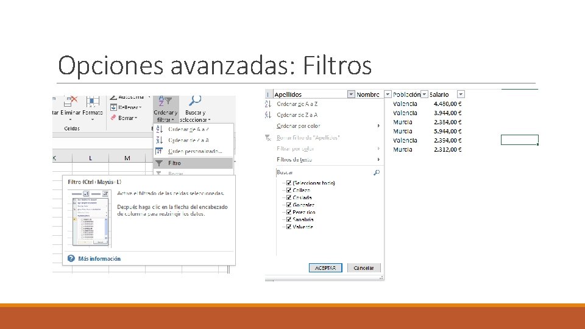Click the Eliminar cells icon

click(70, 102)
